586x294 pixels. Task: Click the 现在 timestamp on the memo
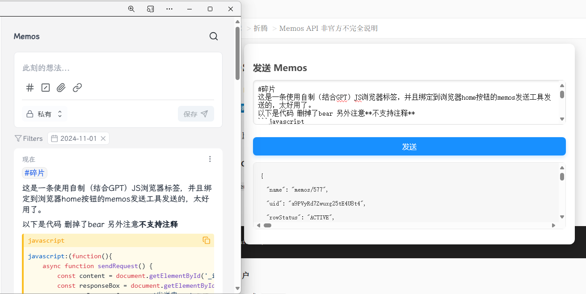pyautogui.click(x=29, y=159)
